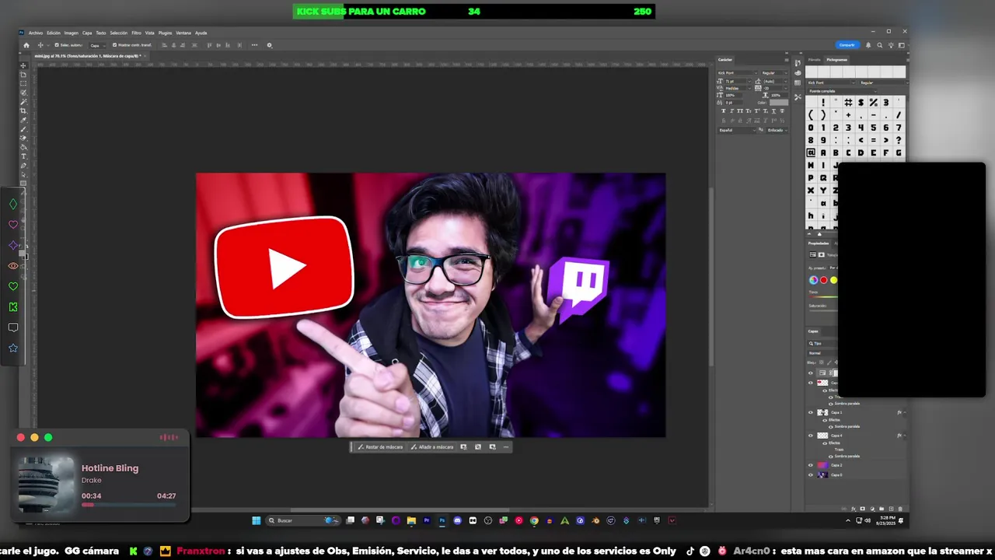
Task: Toggle the Selec. autom. checkbox
Action: tap(57, 45)
